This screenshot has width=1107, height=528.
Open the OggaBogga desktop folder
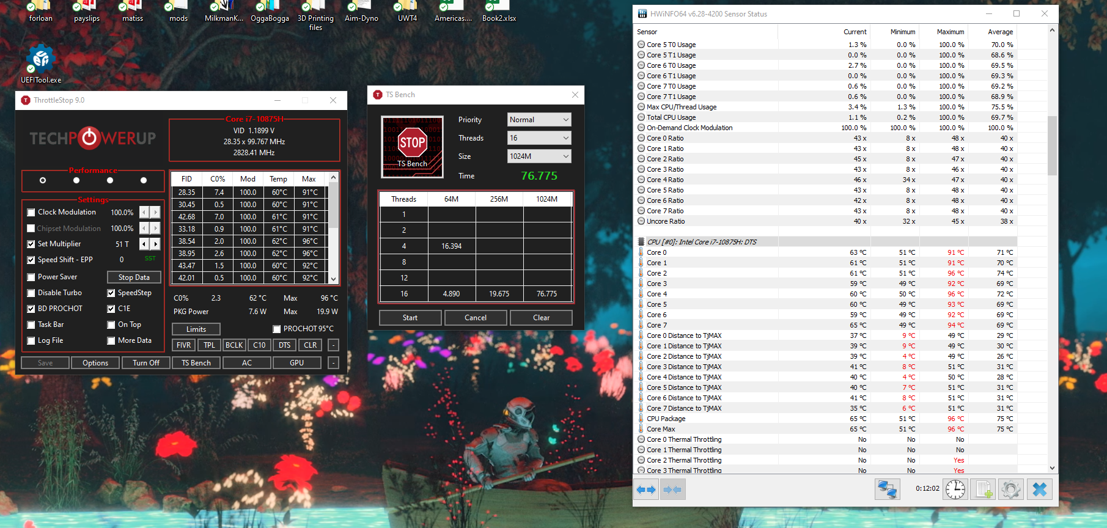point(270,12)
